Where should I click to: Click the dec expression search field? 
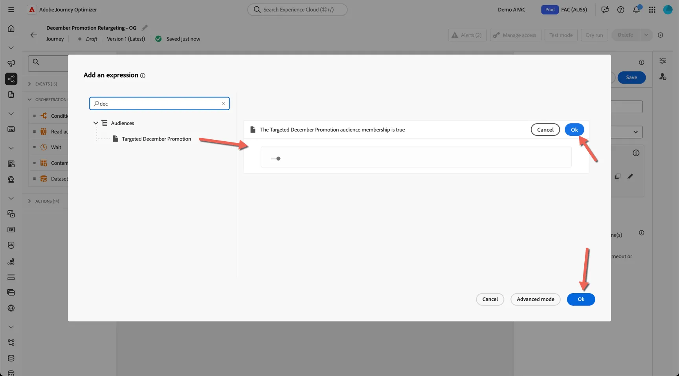pos(159,104)
